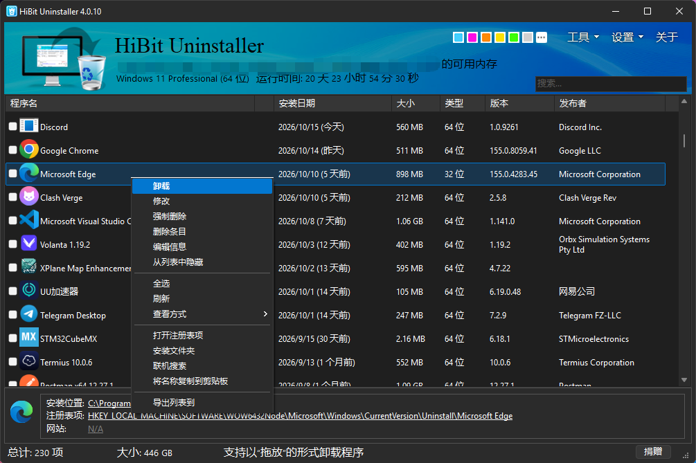Check the XPlane Map Enhancement checkbox
Image resolution: width=696 pixels, height=463 pixels.
(13, 267)
